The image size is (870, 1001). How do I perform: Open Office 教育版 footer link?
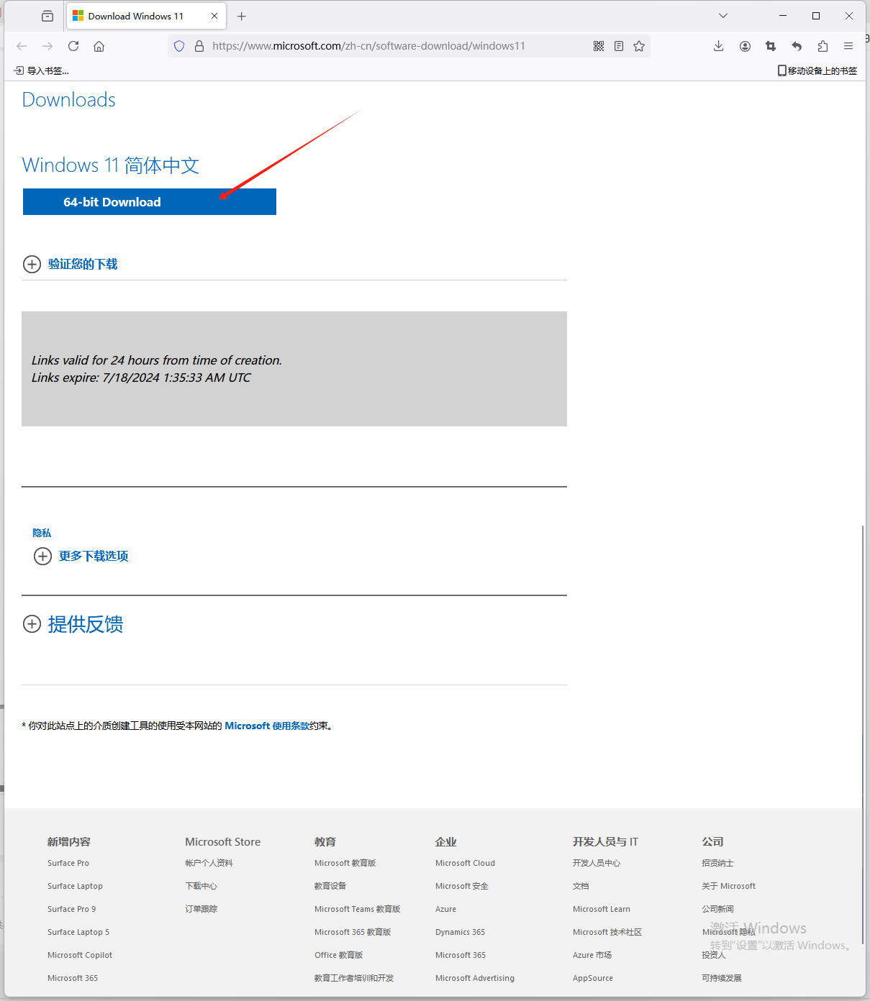click(338, 955)
